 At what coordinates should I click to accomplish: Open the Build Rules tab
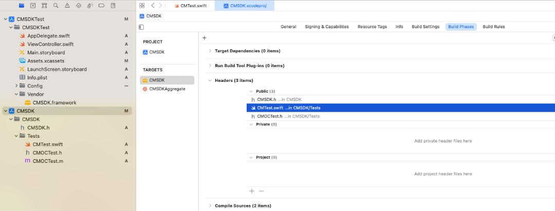coord(494,27)
